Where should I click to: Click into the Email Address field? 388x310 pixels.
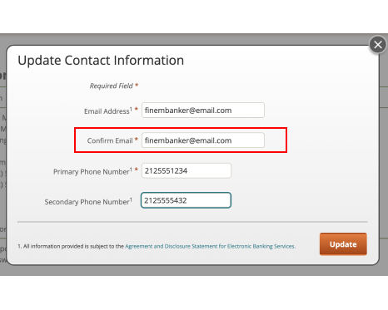(203, 111)
